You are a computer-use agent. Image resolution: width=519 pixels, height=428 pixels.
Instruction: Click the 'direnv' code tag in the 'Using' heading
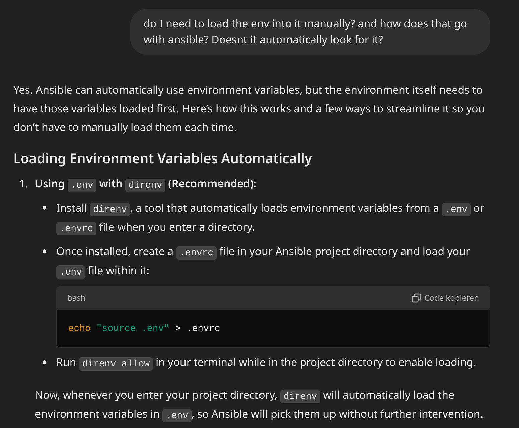coord(145,185)
